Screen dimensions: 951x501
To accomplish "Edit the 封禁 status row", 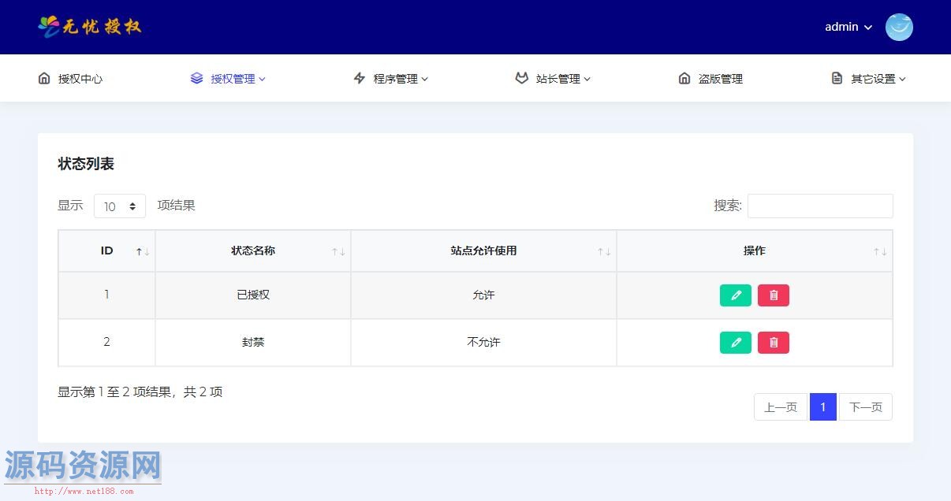I will click(x=736, y=343).
